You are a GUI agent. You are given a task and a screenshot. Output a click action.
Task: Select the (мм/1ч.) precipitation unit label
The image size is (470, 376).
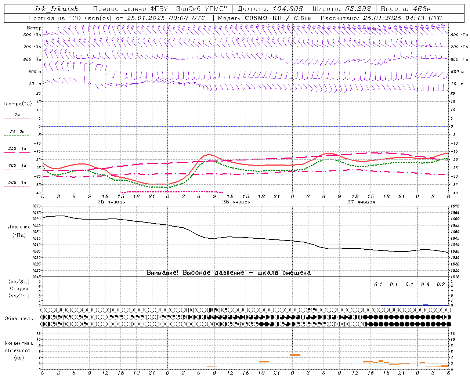point(19,296)
